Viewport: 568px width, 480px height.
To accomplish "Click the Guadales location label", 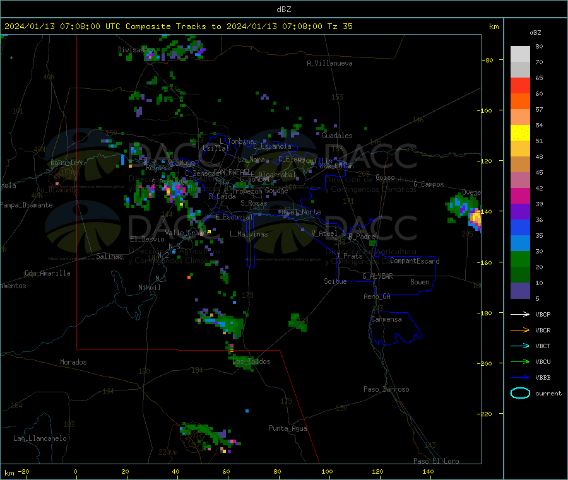I will pyautogui.click(x=337, y=136).
